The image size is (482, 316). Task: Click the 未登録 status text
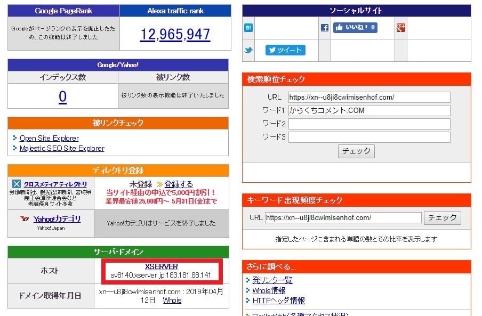tap(141, 184)
